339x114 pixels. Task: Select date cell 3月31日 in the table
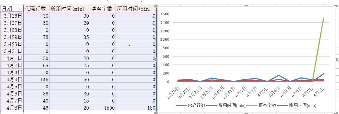12,51
